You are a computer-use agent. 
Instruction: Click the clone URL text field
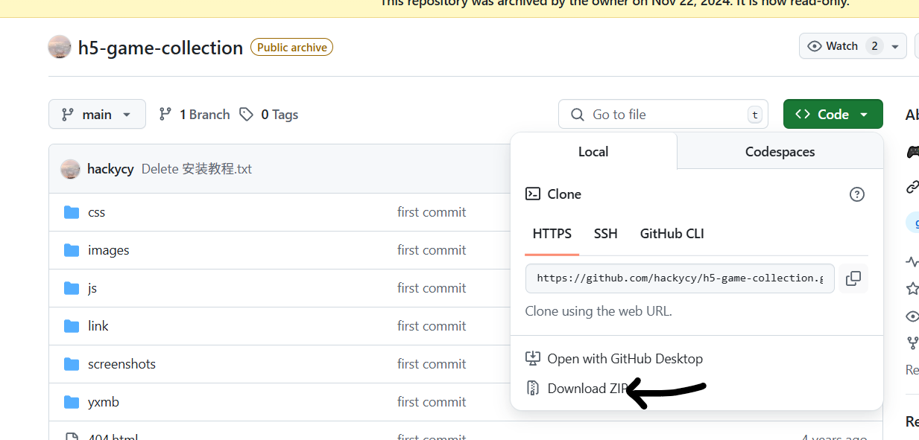pos(680,278)
